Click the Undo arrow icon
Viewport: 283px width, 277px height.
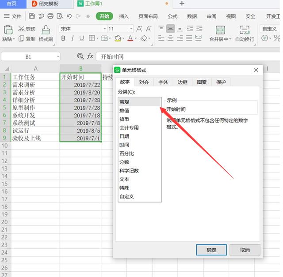click(69, 16)
